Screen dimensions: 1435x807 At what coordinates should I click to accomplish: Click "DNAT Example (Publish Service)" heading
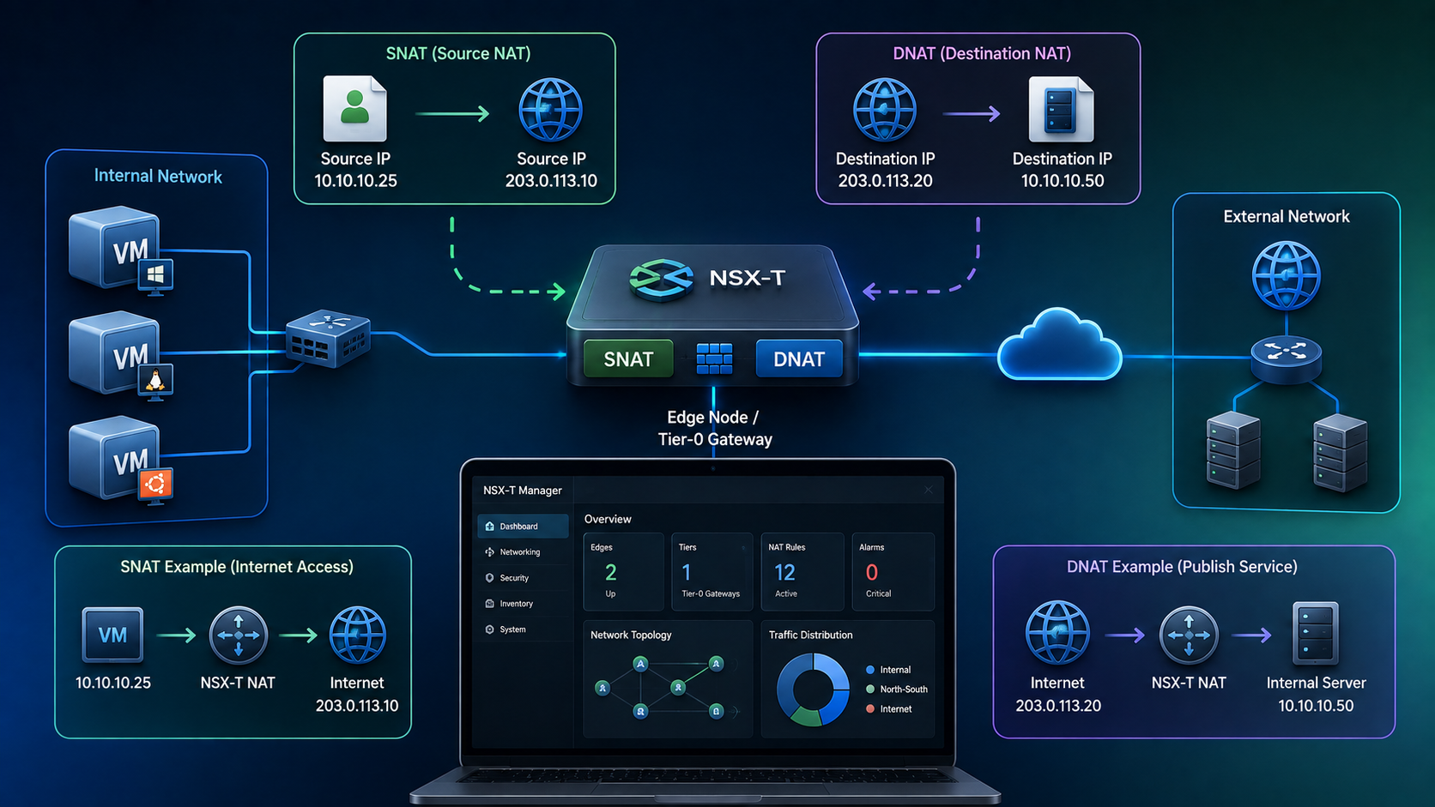click(1182, 567)
